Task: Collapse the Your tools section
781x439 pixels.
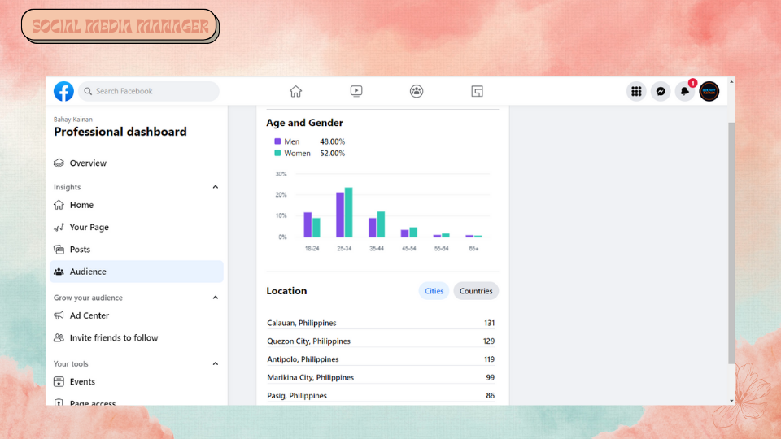Action: tap(215, 364)
